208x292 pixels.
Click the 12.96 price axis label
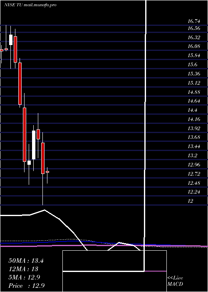tap(194, 164)
